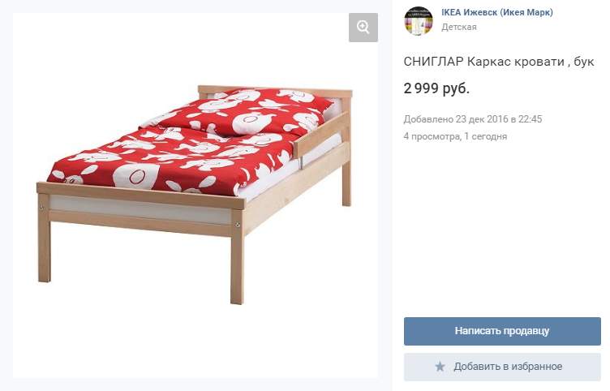This screenshot has height=391, width=610.
Task: Go to the Детская category
Action: point(458,27)
